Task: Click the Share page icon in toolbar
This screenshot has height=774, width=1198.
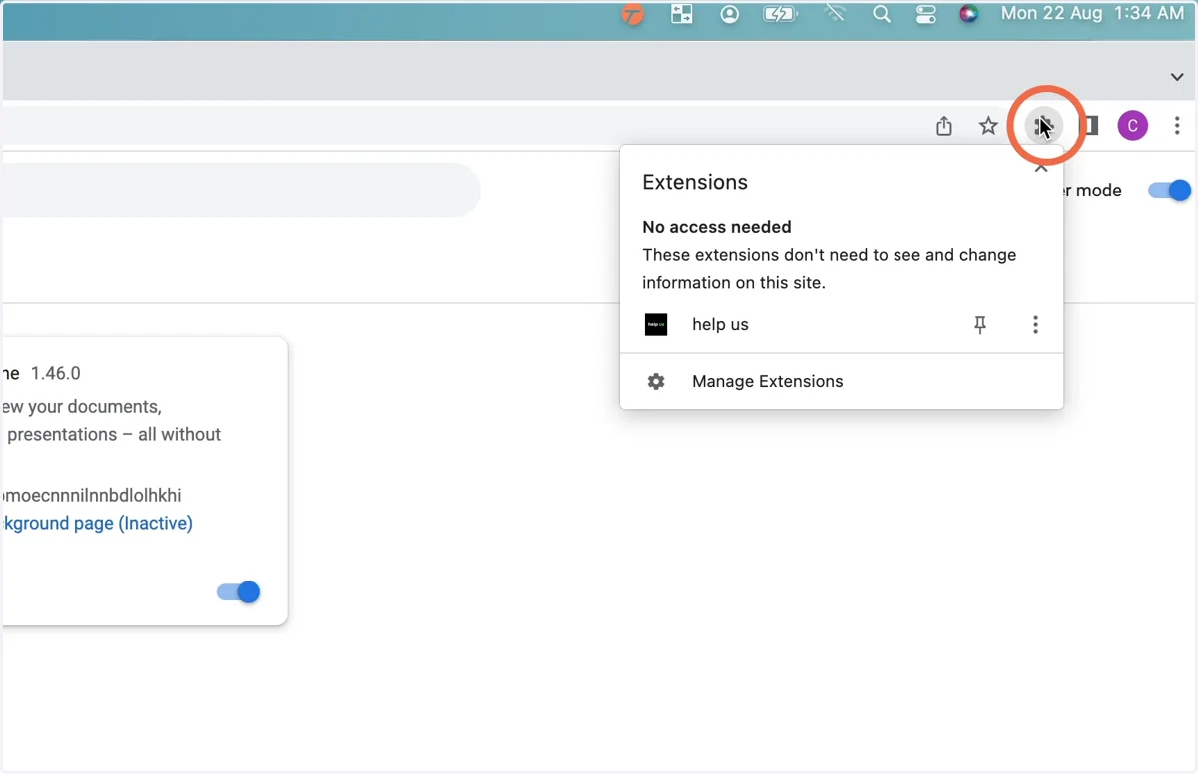Action: pos(944,126)
